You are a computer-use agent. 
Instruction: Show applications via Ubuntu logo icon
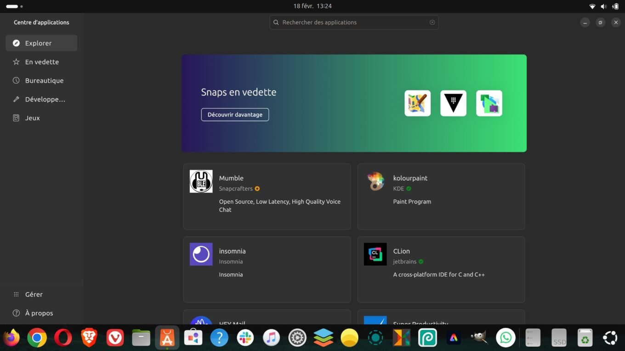pyautogui.click(x=610, y=338)
